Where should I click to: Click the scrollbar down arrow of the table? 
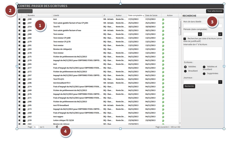click(180, 123)
